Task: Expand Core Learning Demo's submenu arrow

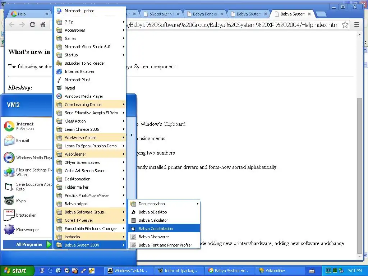Action: (124, 105)
